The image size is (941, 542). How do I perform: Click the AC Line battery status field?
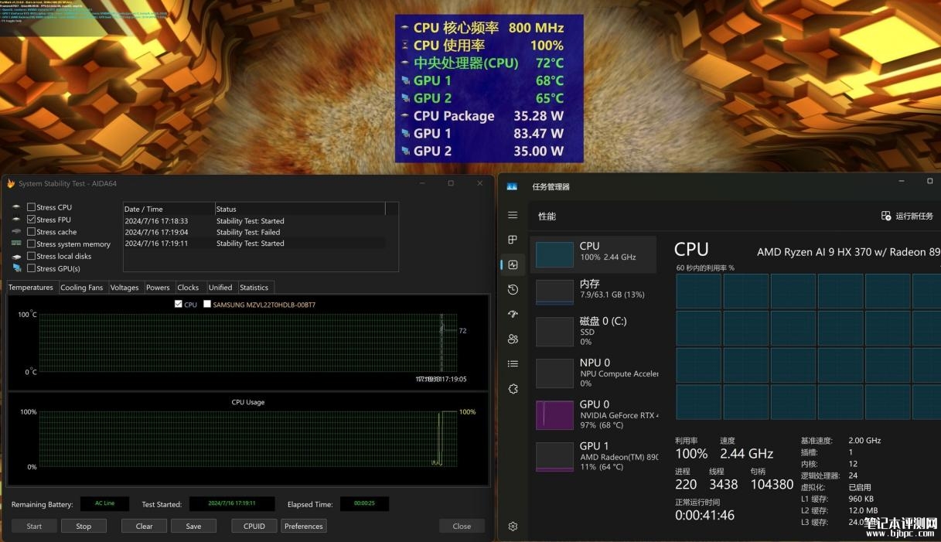point(104,503)
